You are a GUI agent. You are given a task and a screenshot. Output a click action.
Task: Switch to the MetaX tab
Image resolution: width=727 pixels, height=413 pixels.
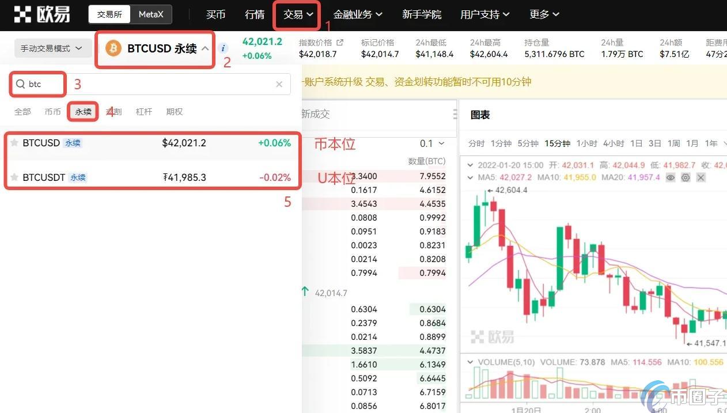150,14
